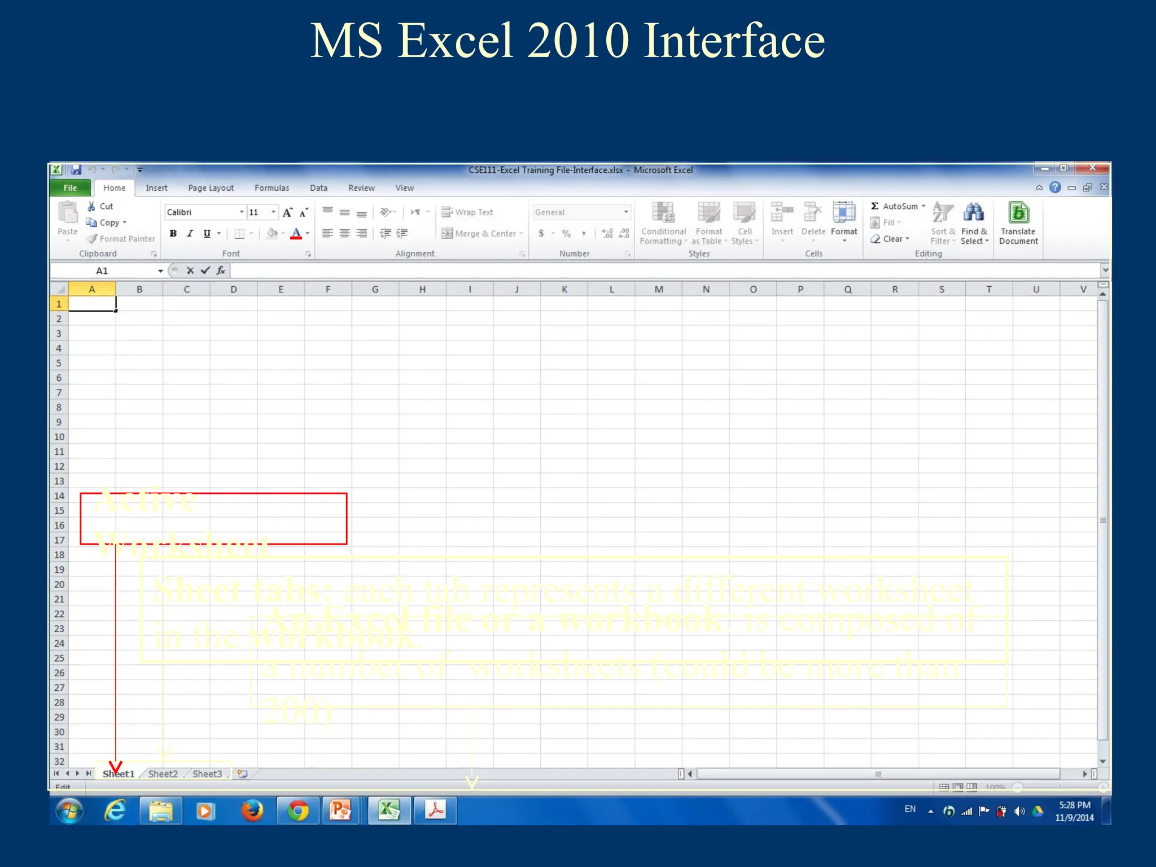This screenshot has width=1156, height=867.
Task: Open Firefox from the Windows taskbar
Action: pos(252,811)
